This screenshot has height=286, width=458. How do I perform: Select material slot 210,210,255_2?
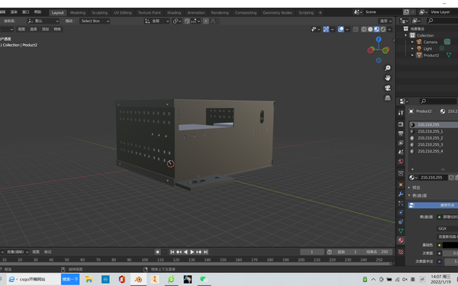click(430, 138)
